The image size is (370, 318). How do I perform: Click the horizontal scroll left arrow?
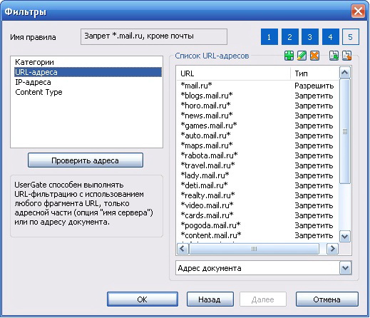[x=183, y=249]
